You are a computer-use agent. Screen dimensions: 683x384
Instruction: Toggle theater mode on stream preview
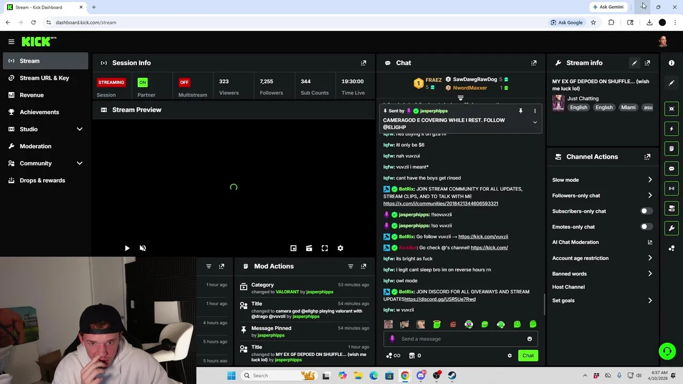(309, 248)
